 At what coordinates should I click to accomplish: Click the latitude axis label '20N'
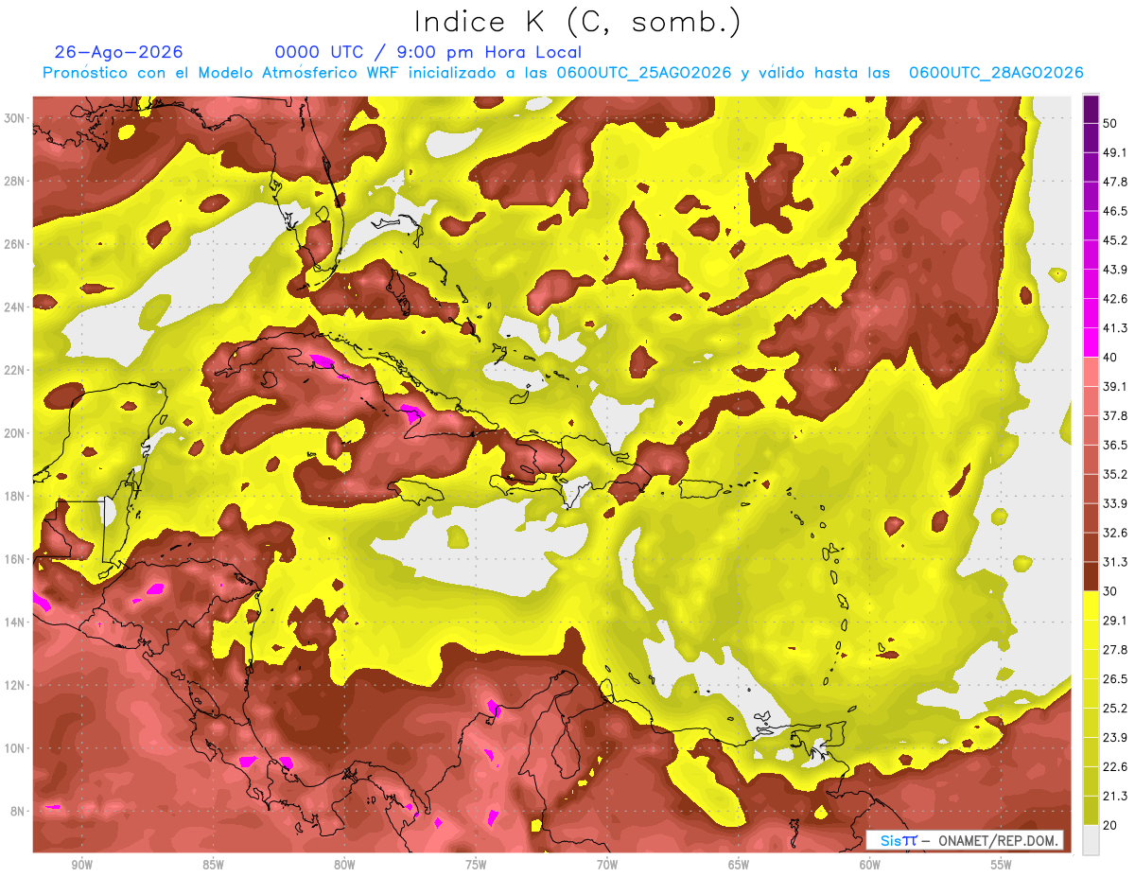(x=16, y=433)
